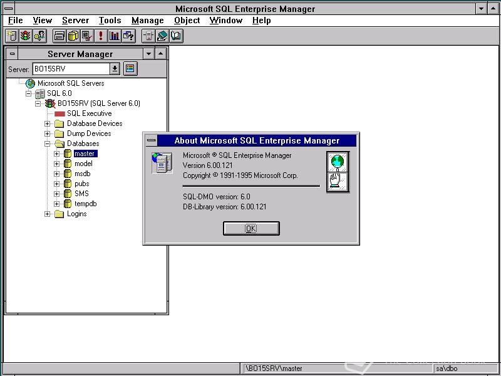This screenshot has height=376, width=501.
Task: Expand the Database Devices folder
Action: [48, 123]
